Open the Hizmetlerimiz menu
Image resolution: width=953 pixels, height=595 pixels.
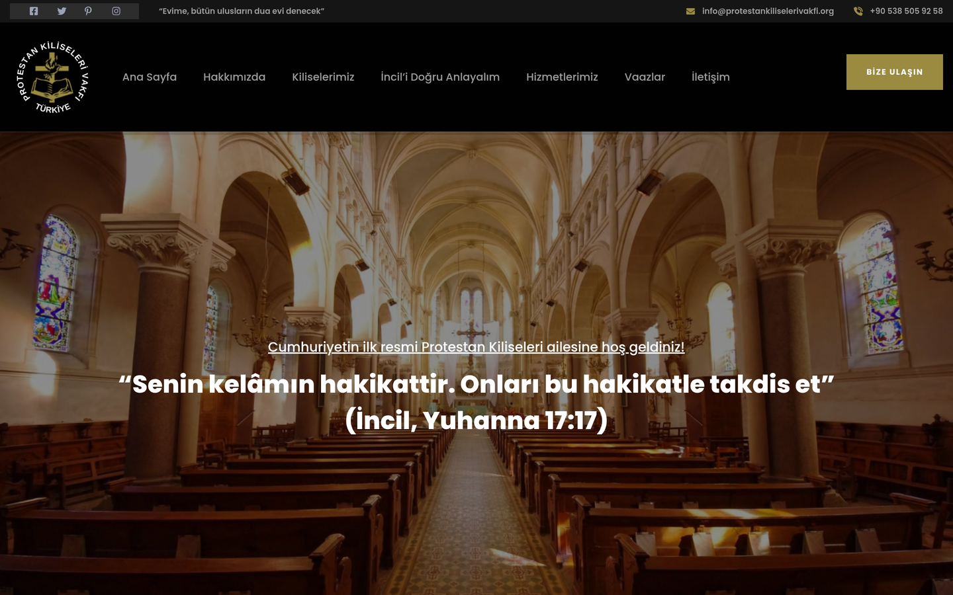562,77
